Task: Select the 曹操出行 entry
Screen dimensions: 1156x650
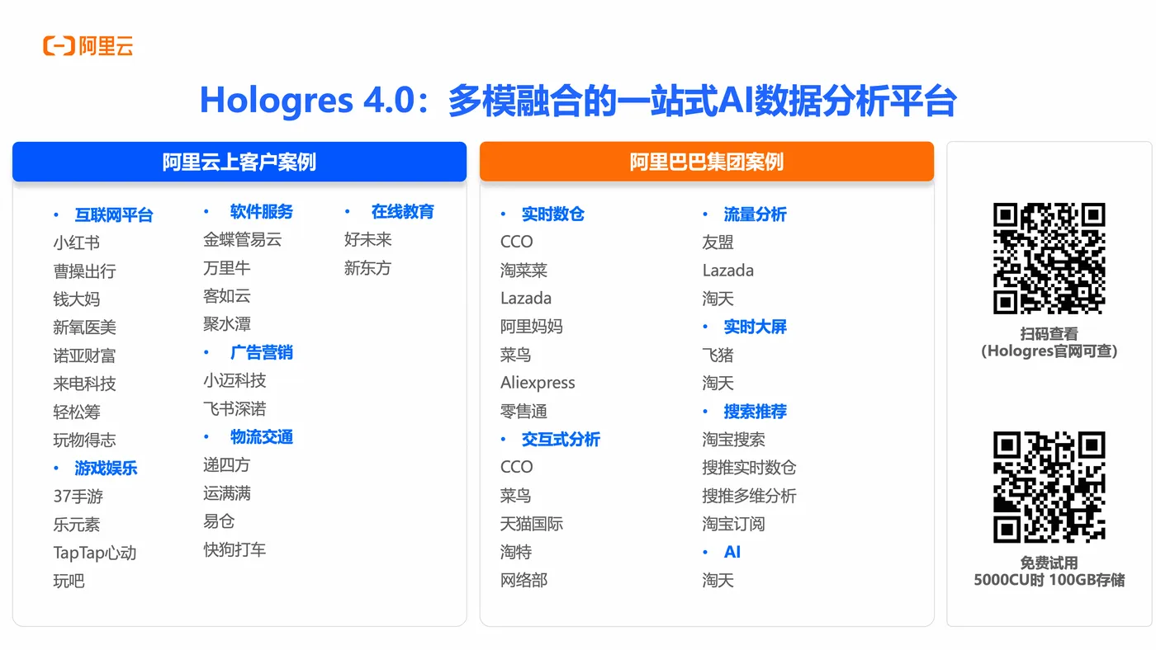Action: [x=84, y=271]
